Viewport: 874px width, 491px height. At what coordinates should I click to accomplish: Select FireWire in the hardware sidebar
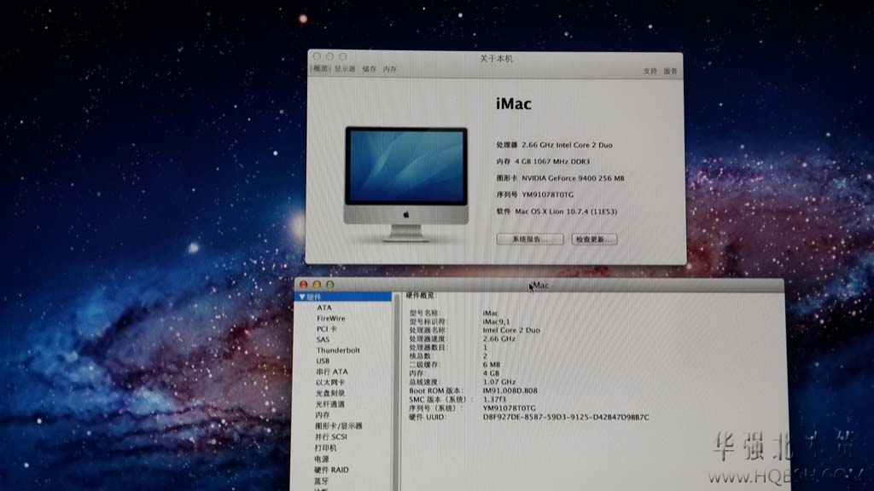[x=330, y=319]
